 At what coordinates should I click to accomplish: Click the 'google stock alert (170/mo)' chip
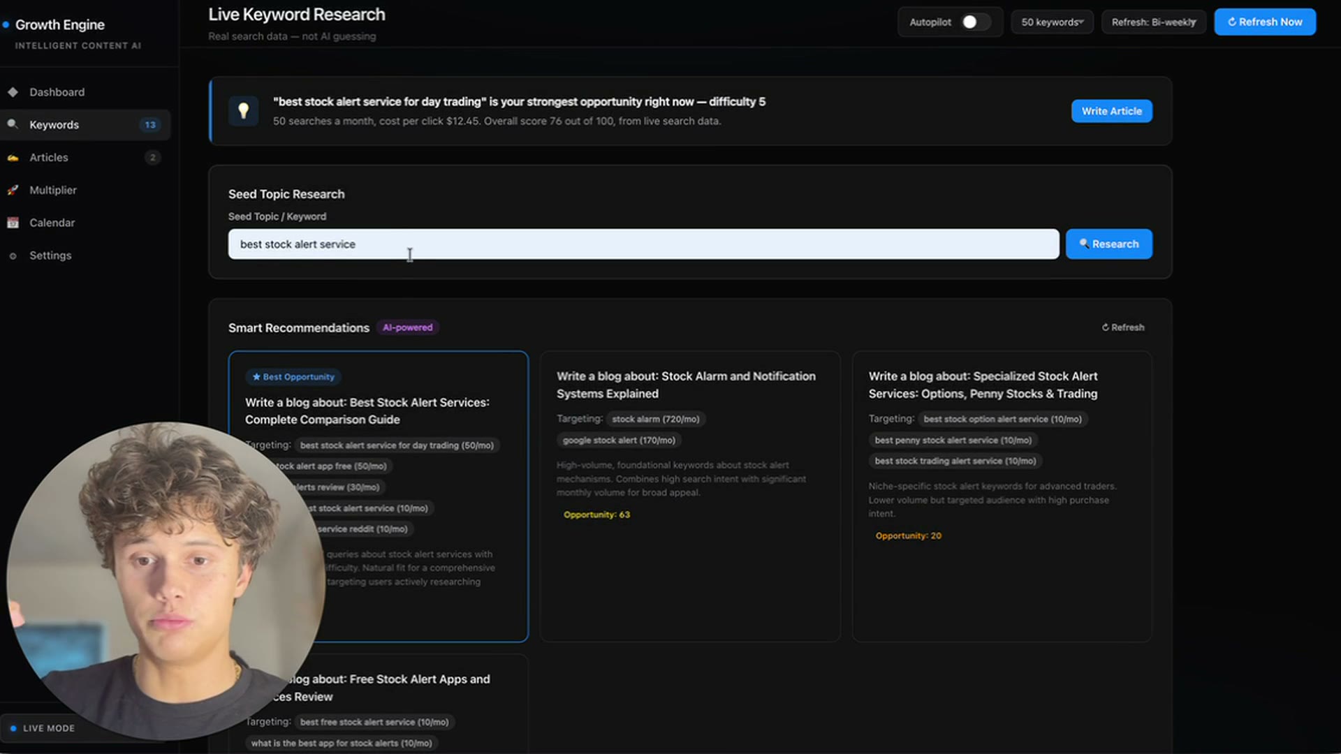619,441
